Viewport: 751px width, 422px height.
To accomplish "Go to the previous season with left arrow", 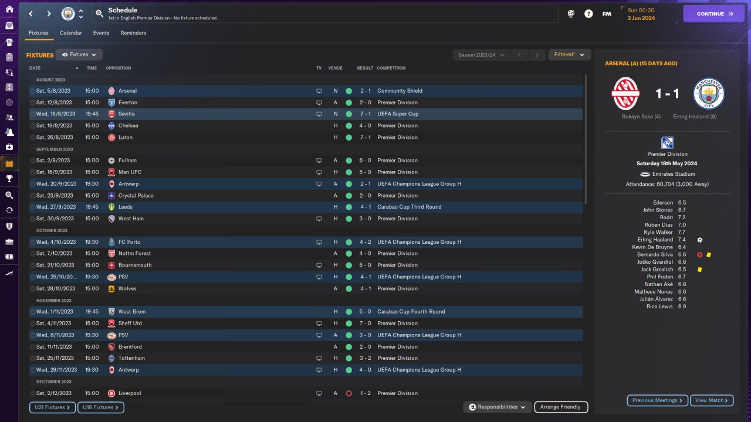I will (519, 55).
